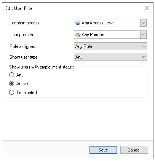Open the Location access dropdown arrow

(143, 23)
